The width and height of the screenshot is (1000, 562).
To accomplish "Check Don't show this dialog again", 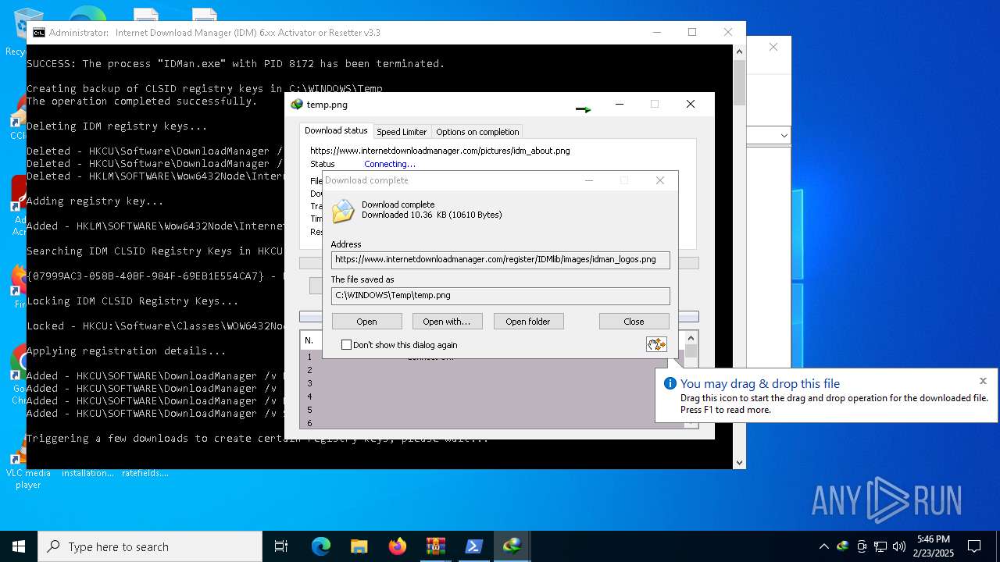I will (x=346, y=344).
